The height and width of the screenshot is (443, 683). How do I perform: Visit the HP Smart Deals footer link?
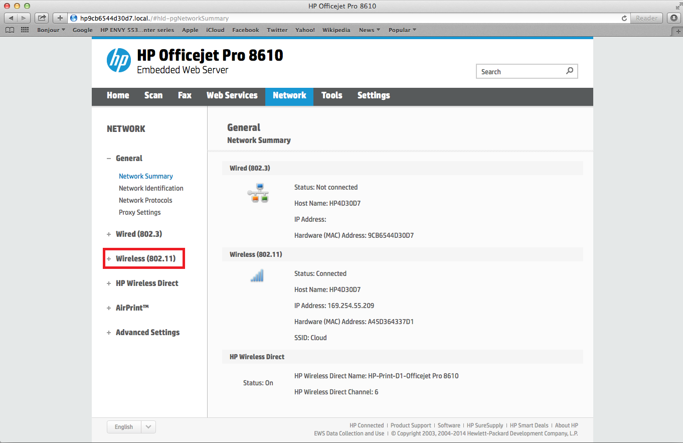coord(529,425)
